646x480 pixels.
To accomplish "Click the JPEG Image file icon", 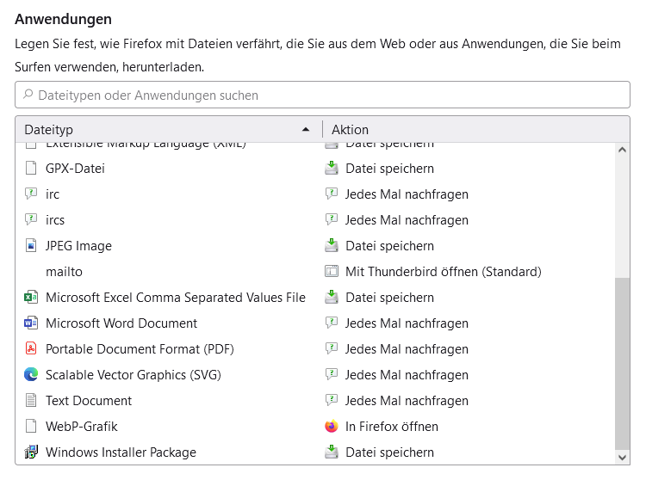I will pos(31,246).
